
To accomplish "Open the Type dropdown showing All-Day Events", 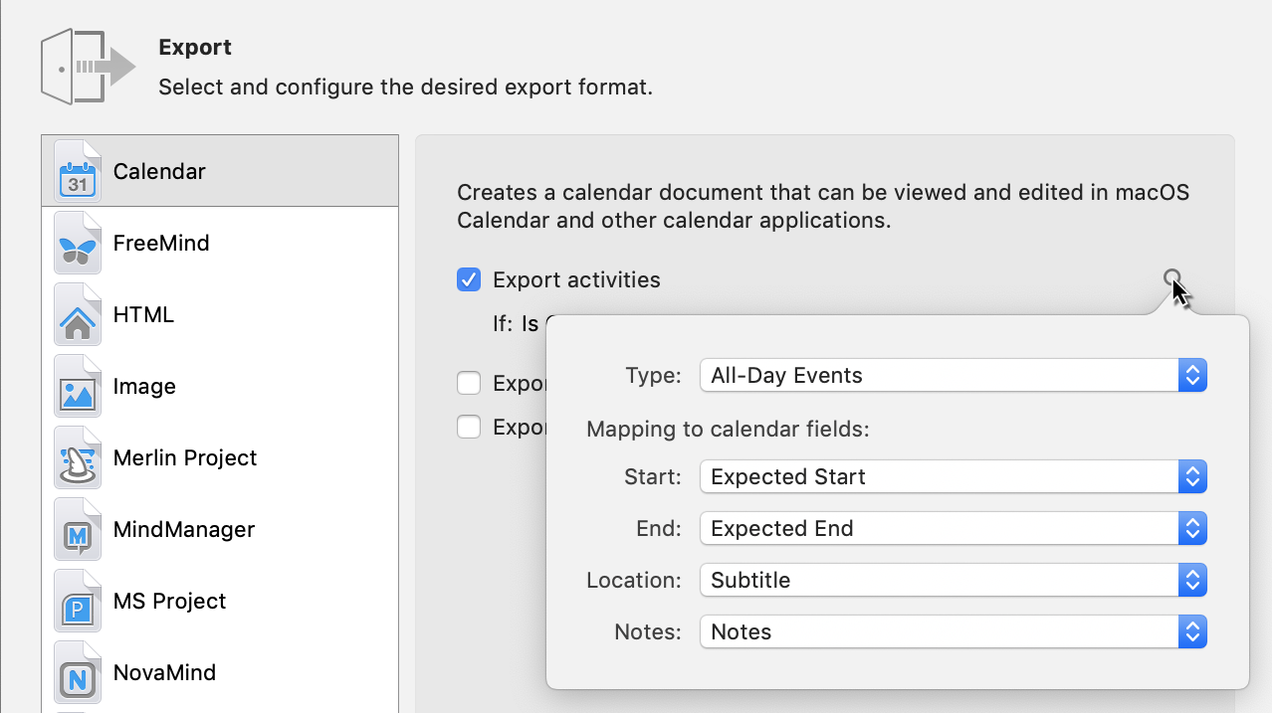I will coord(1191,375).
